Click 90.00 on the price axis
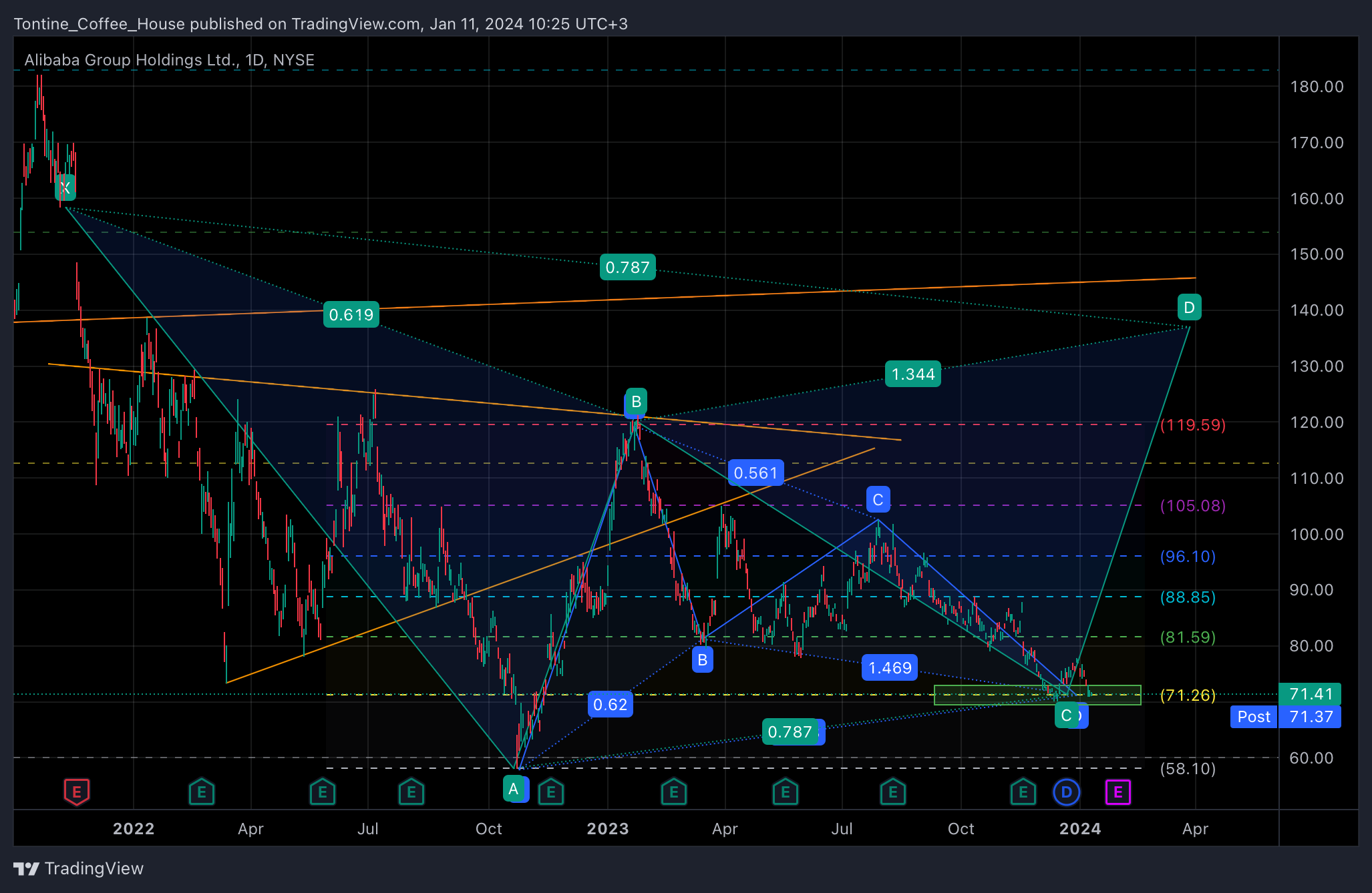The height and width of the screenshot is (893, 1372). pyautogui.click(x=1312, y=589)
